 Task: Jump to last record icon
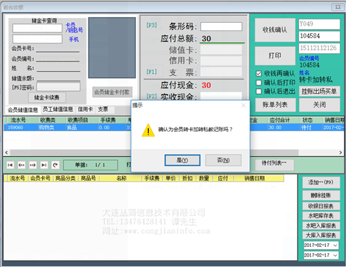[x=44, y=165]
